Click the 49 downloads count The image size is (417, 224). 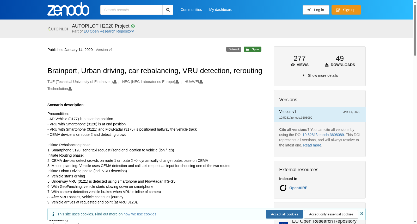(x=340, y=58)
